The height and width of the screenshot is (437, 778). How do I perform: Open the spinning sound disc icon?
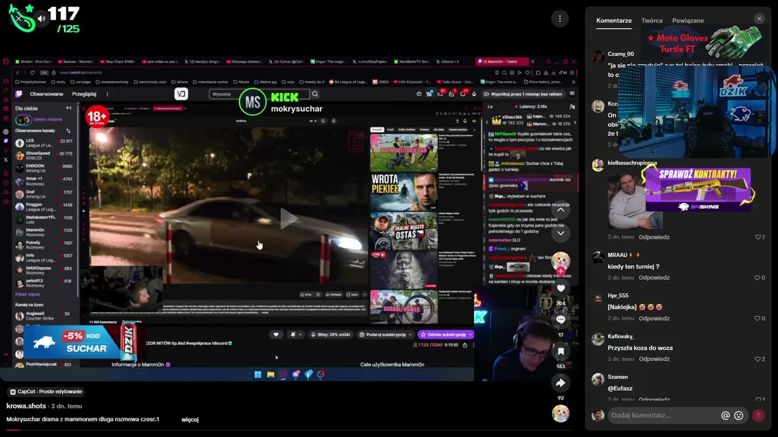[560, 413]
